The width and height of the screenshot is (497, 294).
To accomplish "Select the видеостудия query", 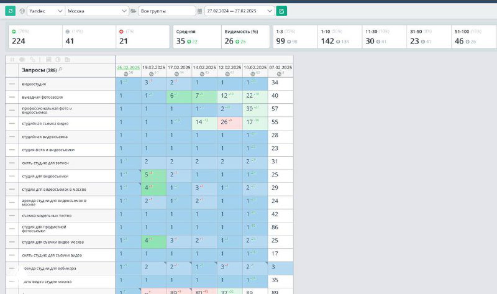I will coord(34,84).
